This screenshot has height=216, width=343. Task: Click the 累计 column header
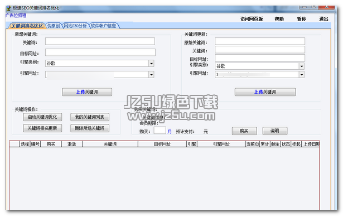265,144
